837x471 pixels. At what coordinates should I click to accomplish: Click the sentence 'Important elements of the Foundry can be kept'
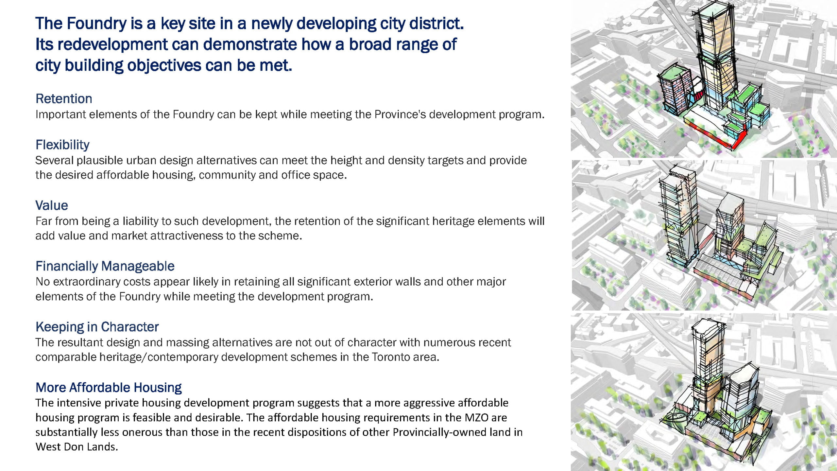[x=290, y=114]
